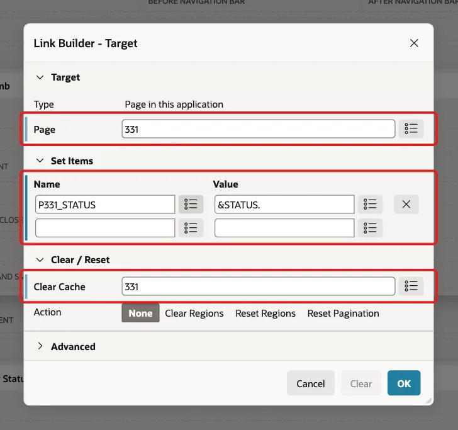458x430 pixels.
Task: Focus the P331_STATUS name input
Action: pos(105,205)
